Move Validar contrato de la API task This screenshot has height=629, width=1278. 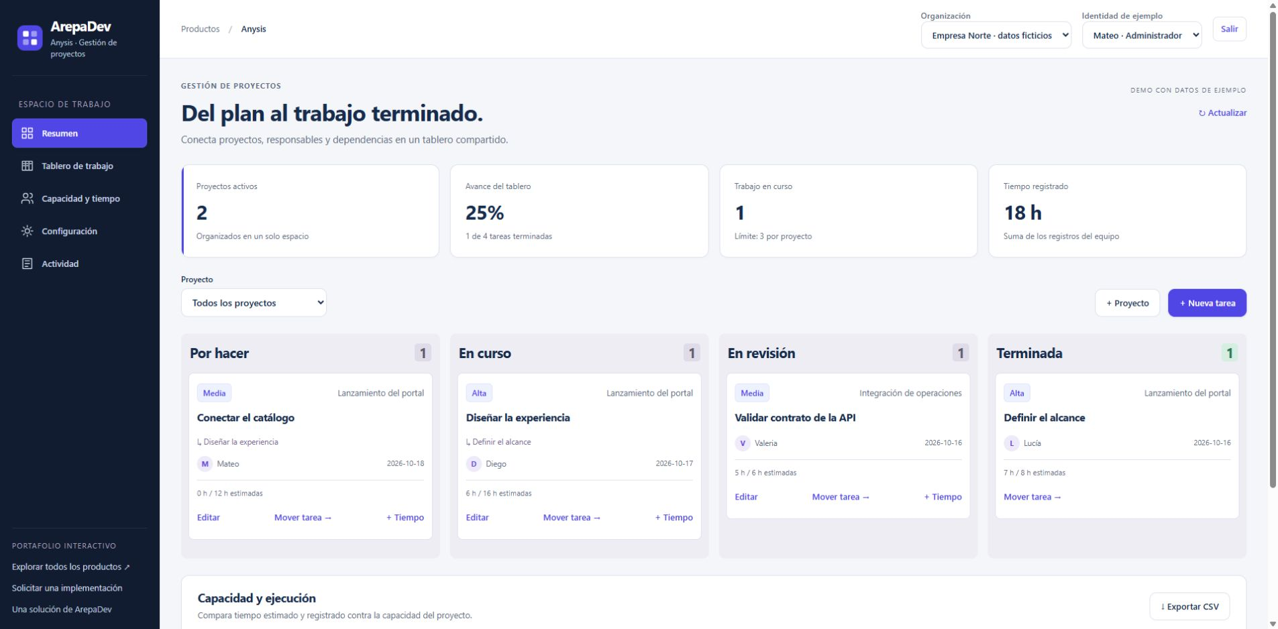[x=841, y=497]
